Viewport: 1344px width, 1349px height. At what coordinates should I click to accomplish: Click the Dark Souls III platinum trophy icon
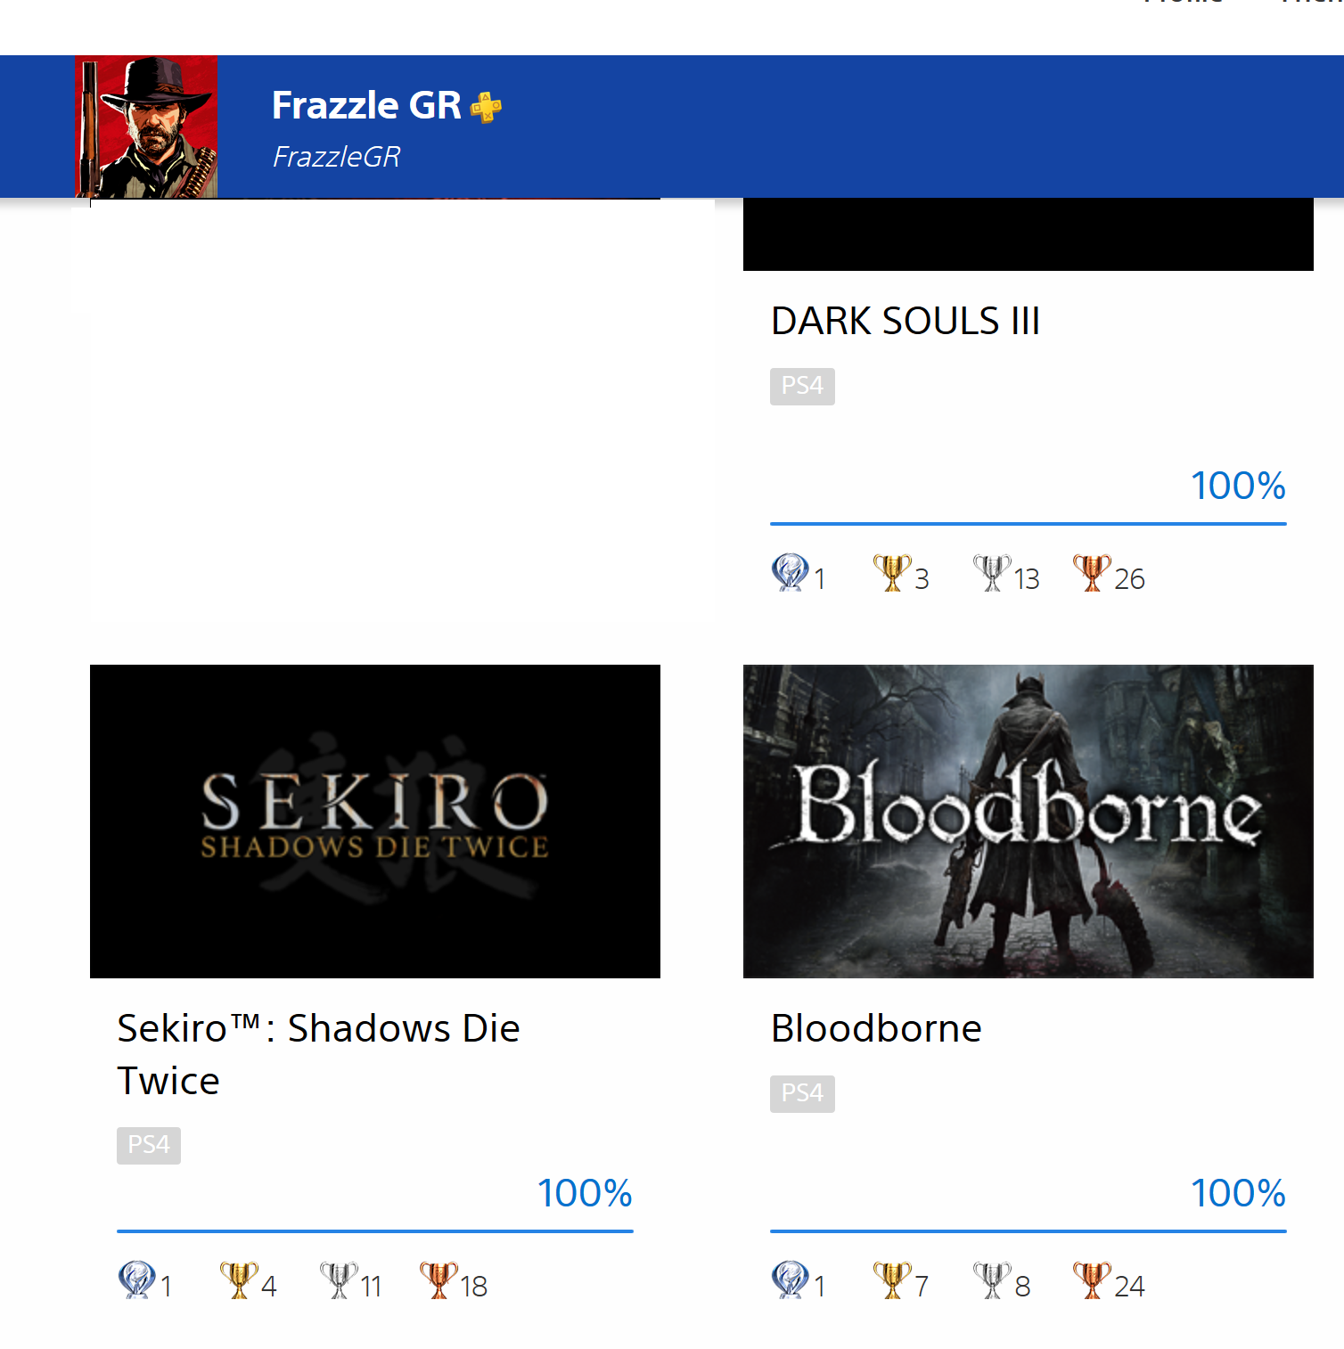tap(790, 572)
